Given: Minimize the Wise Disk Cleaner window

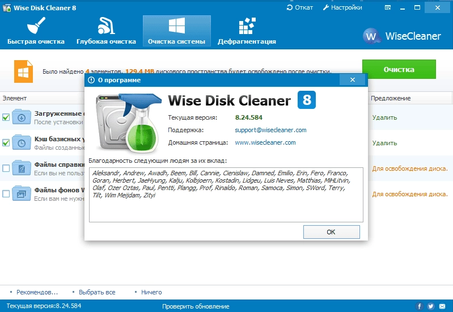Looking at the screenshot, I should pyautogui.click(x=403, y=8).
